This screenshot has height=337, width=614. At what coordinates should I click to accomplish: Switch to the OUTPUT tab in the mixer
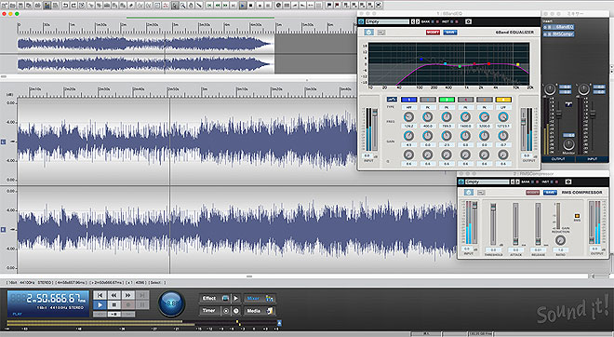558,159
